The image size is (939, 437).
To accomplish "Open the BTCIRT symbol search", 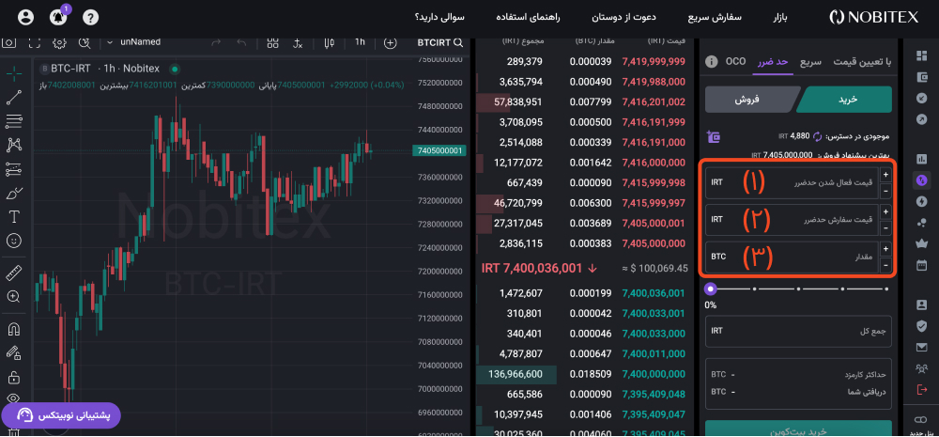I will point(440,42).
